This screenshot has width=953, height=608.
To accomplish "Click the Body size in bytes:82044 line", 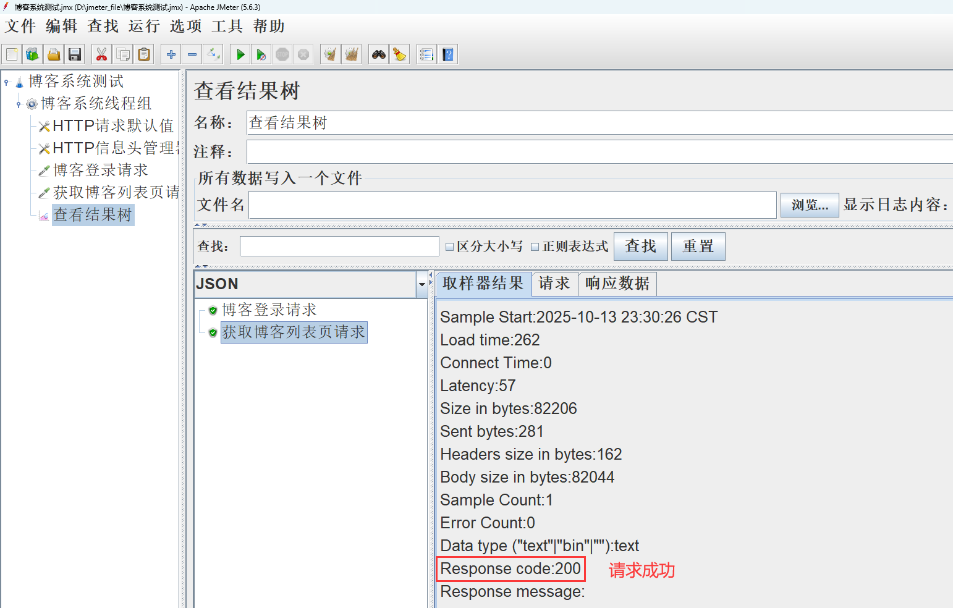I will pos(527,478).
